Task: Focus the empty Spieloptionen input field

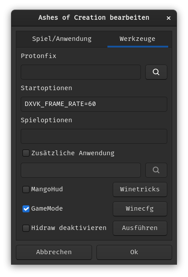Action: pos(94,136)
